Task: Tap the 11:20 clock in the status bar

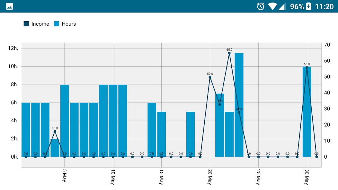Action: pyautogui.click(x=324, y=6)
